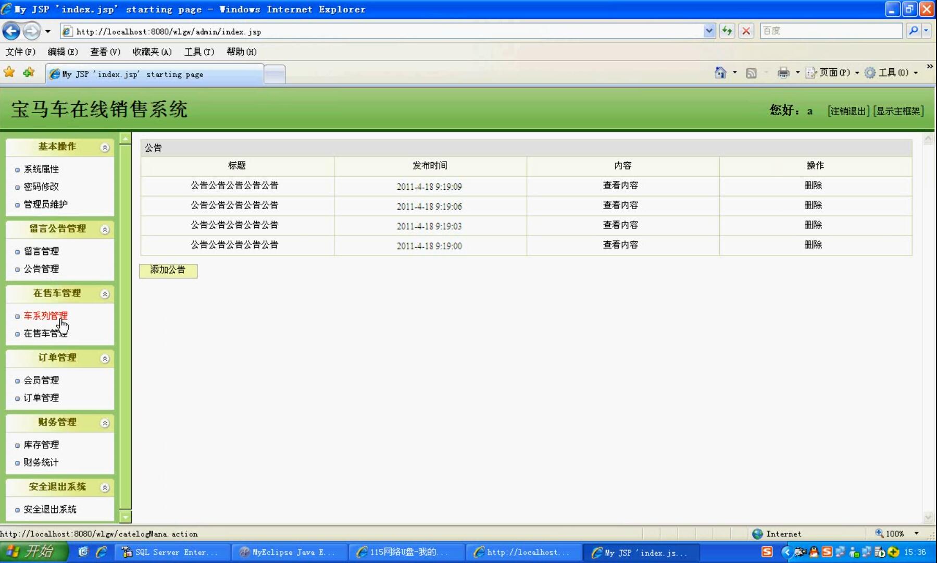
Task: Open the 查看(V) menu
Action: (x=105, y=52)
